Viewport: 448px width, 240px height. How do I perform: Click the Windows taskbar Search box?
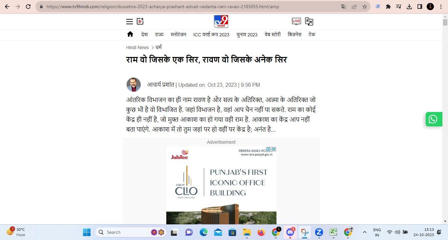click(131, 232)
